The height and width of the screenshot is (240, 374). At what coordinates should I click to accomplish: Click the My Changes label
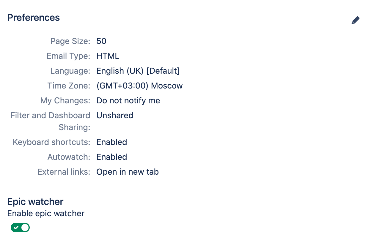point(65,100)
